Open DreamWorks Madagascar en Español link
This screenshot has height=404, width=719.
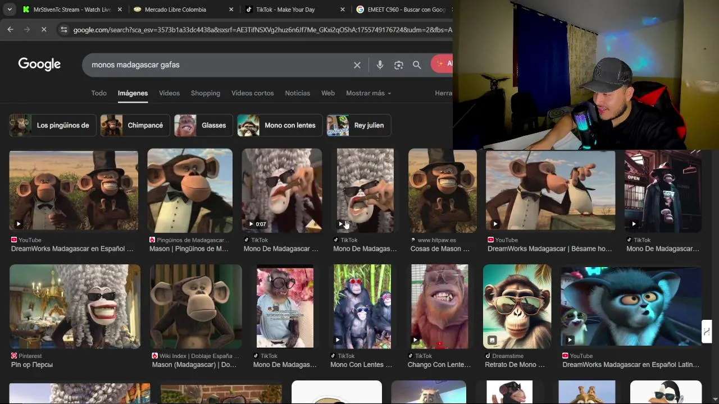tap(72, 249)
